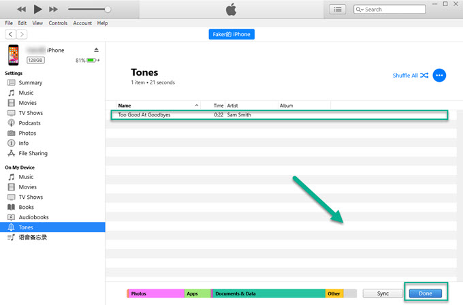
Task: Open the View menu
Action: tap(37, 23)
